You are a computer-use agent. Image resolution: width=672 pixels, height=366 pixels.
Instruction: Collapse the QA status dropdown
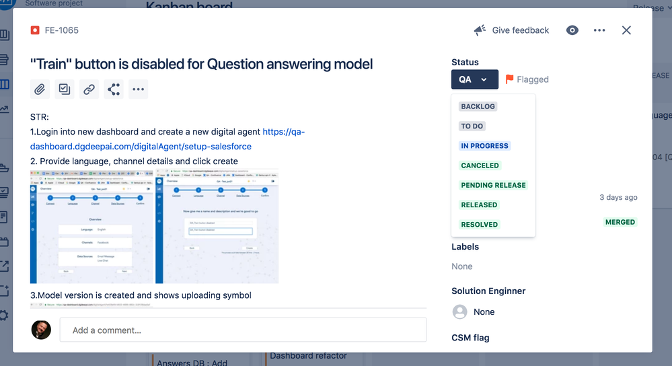(x=474, y=79)
